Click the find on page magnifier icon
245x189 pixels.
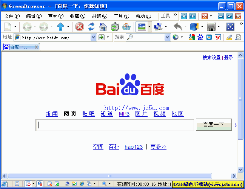tap(238, 37)
